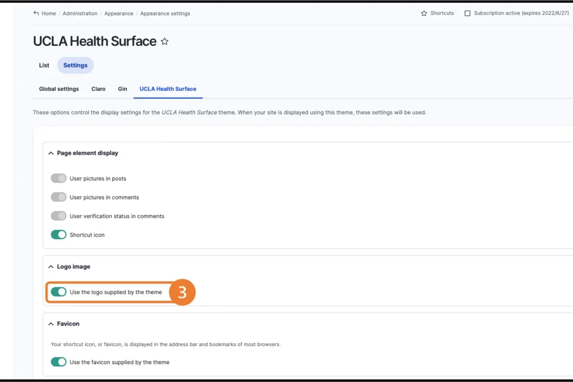
Task: Star the UCLA Health Surface page title
Action: point(165,41)
